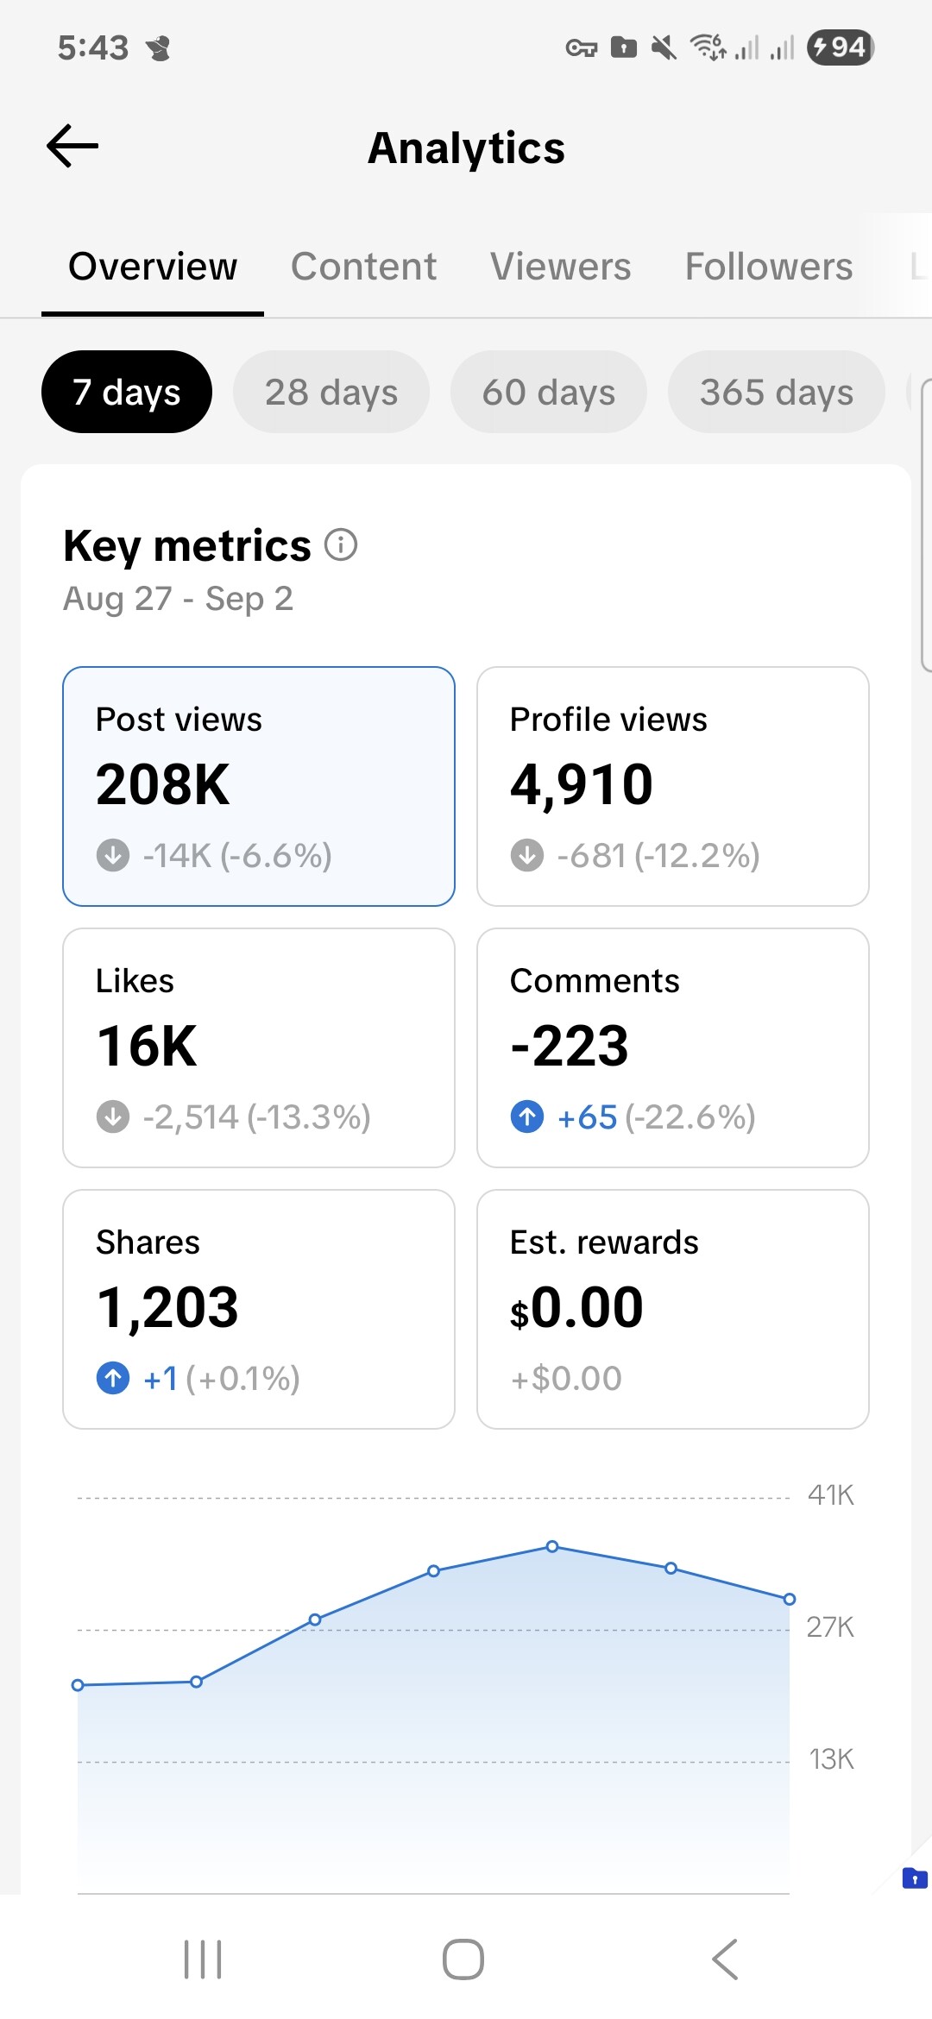Image resolution: width=932 pixels, height=2019 pixels.
Task: Select the 60 days range chip
Action: (x=549, y=392)
